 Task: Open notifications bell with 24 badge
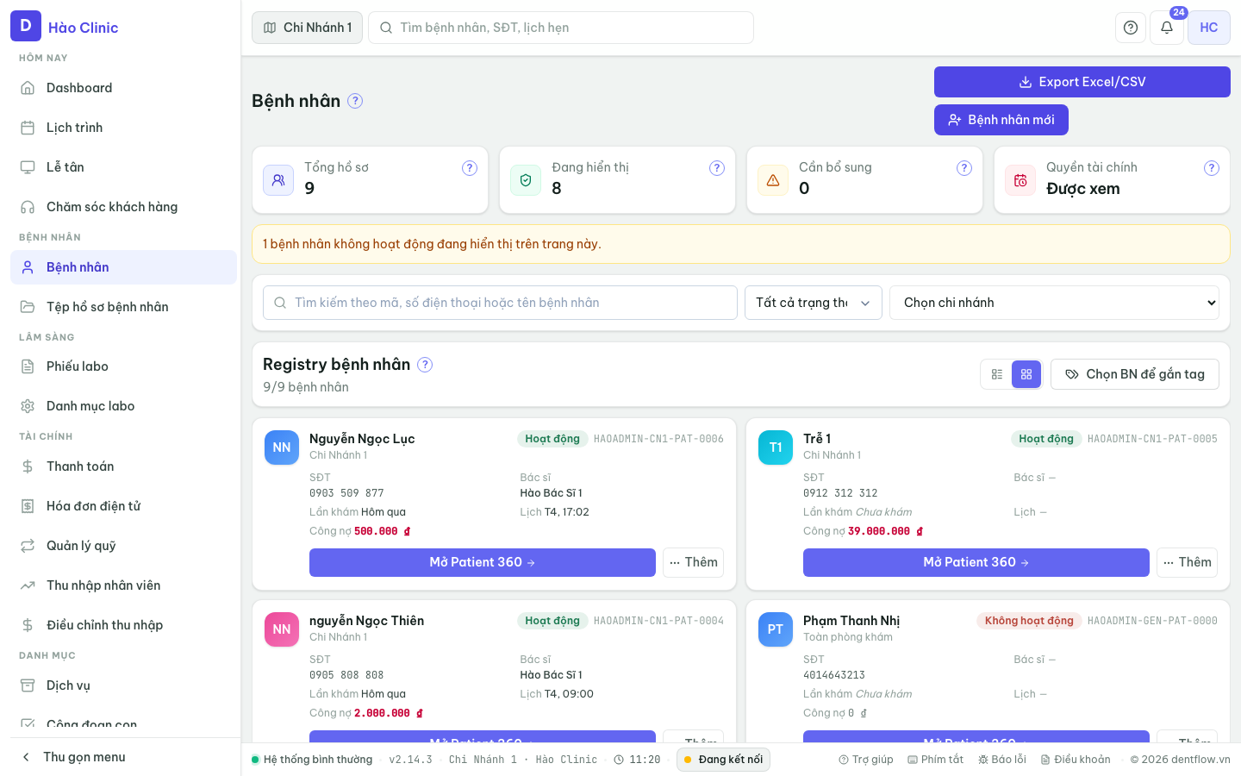1167,28
